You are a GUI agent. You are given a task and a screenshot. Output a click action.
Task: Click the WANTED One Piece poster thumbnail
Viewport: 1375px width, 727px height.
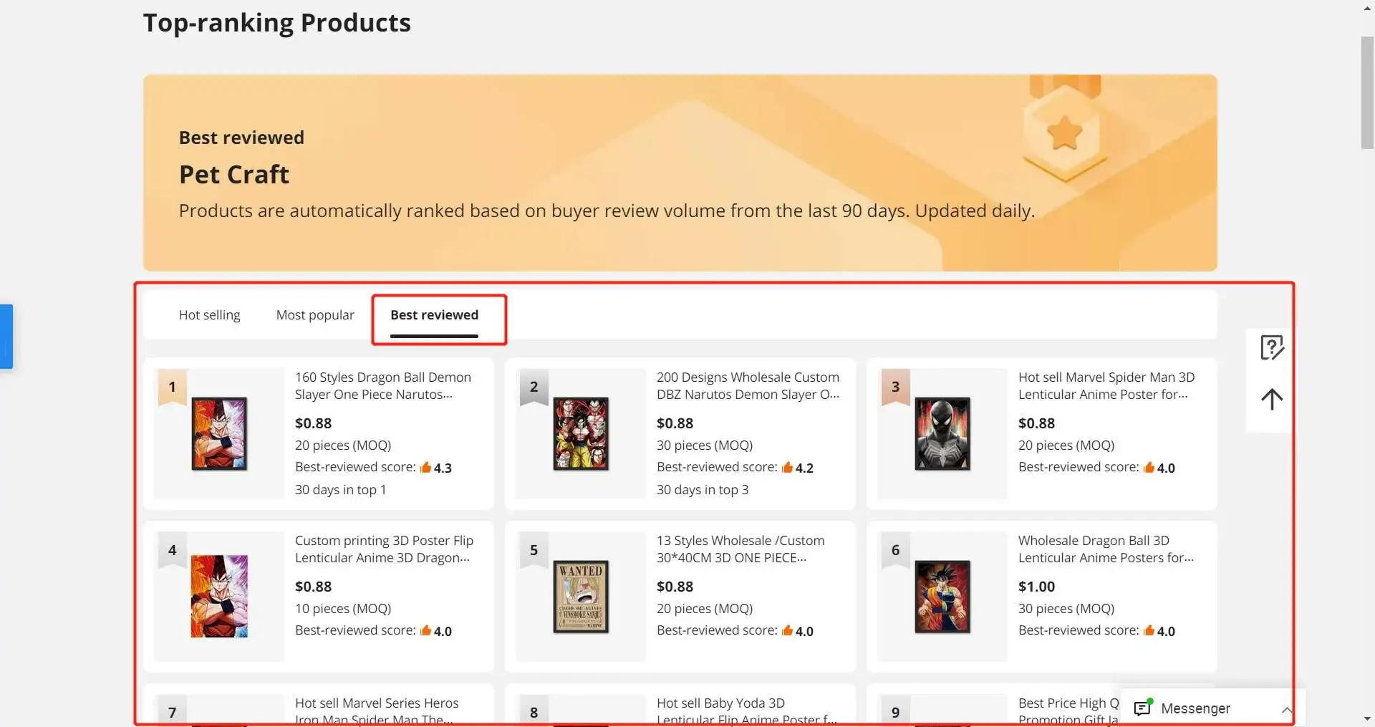point(581,597)
